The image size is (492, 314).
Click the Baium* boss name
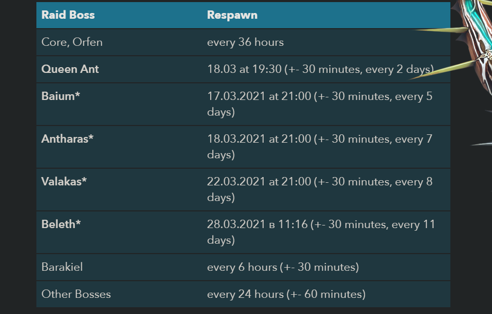(60, 96)
